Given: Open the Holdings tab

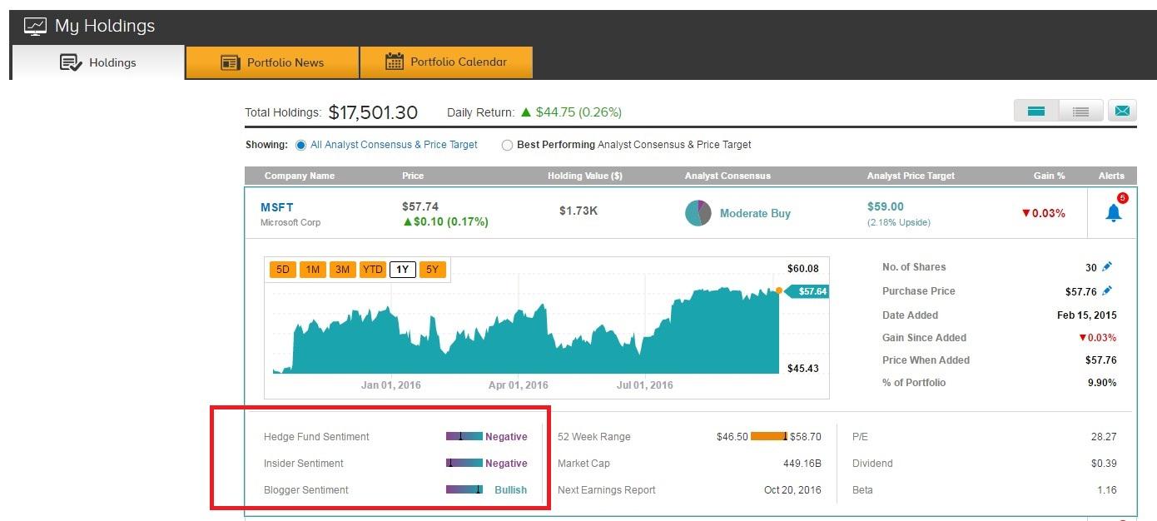Looking at the screenshot, I should click(x=97, y=62).
